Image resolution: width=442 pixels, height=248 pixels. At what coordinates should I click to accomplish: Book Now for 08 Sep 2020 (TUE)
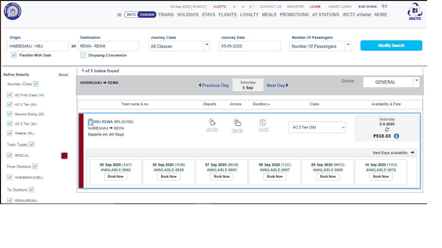tap(275, 177)
